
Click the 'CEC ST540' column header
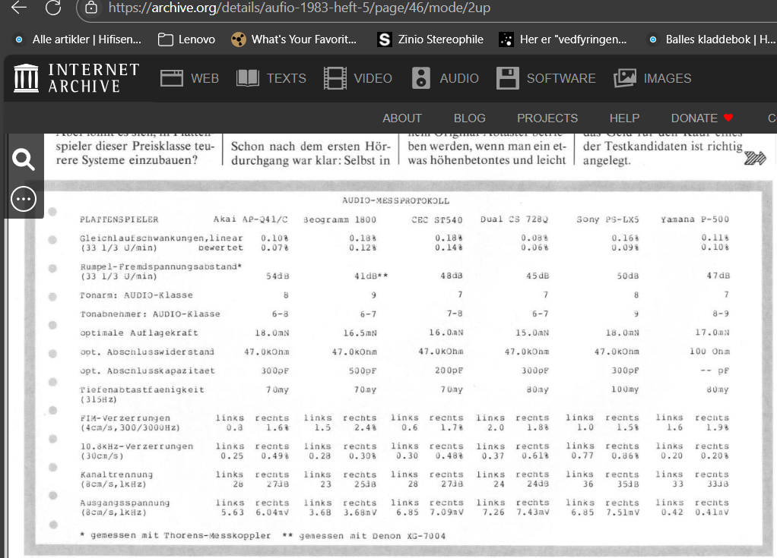436,219
